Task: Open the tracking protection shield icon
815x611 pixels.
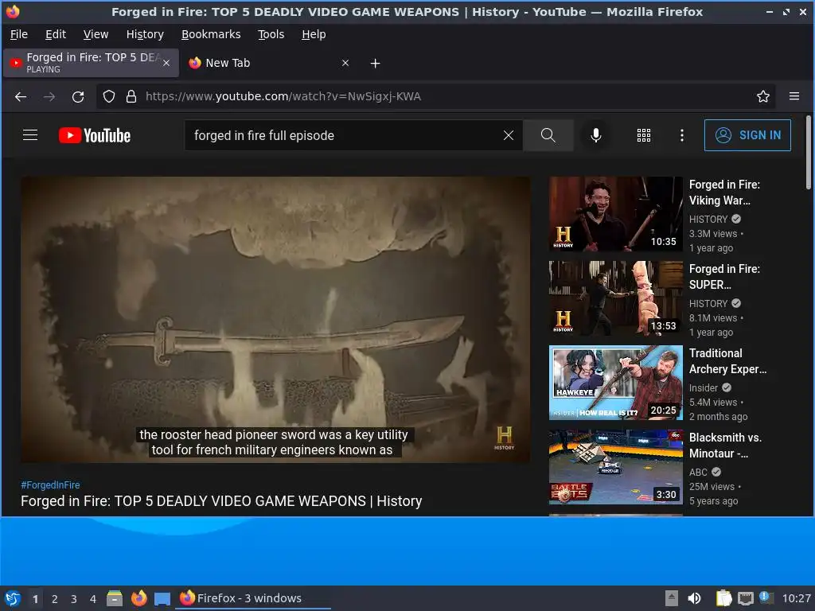Action: (108, 96)
